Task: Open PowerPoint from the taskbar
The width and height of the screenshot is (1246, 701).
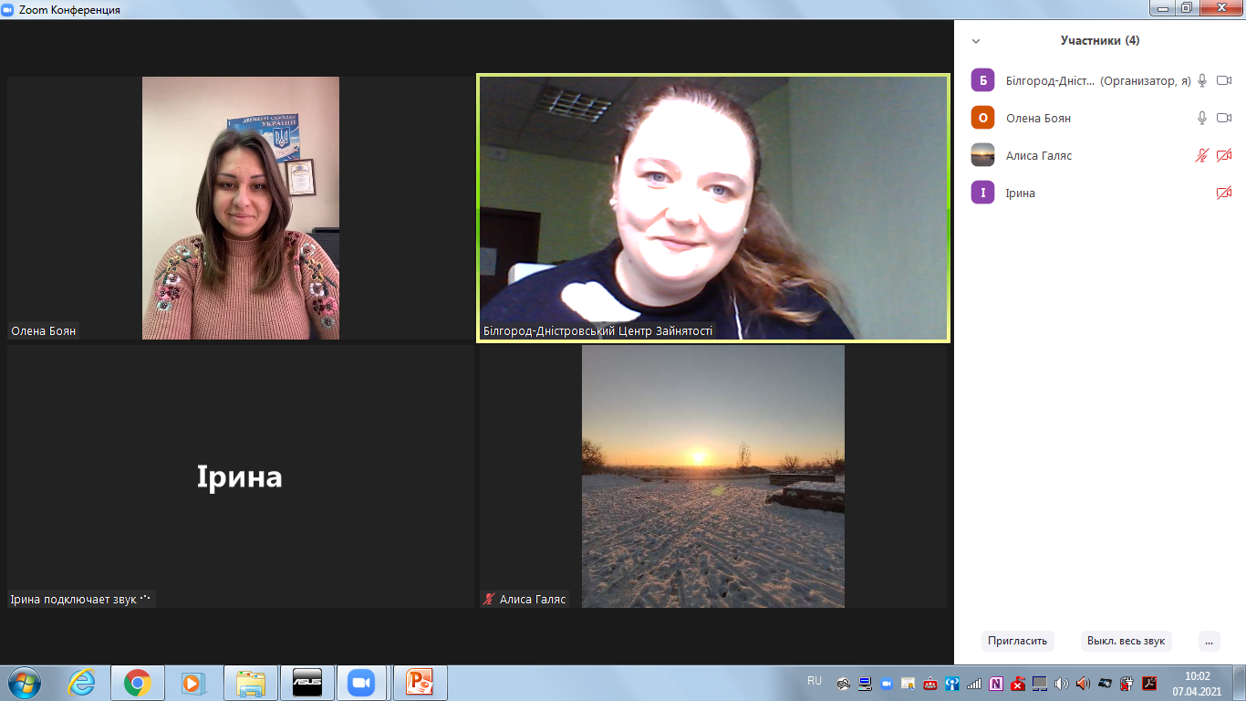Action: (x=420, y=683)
